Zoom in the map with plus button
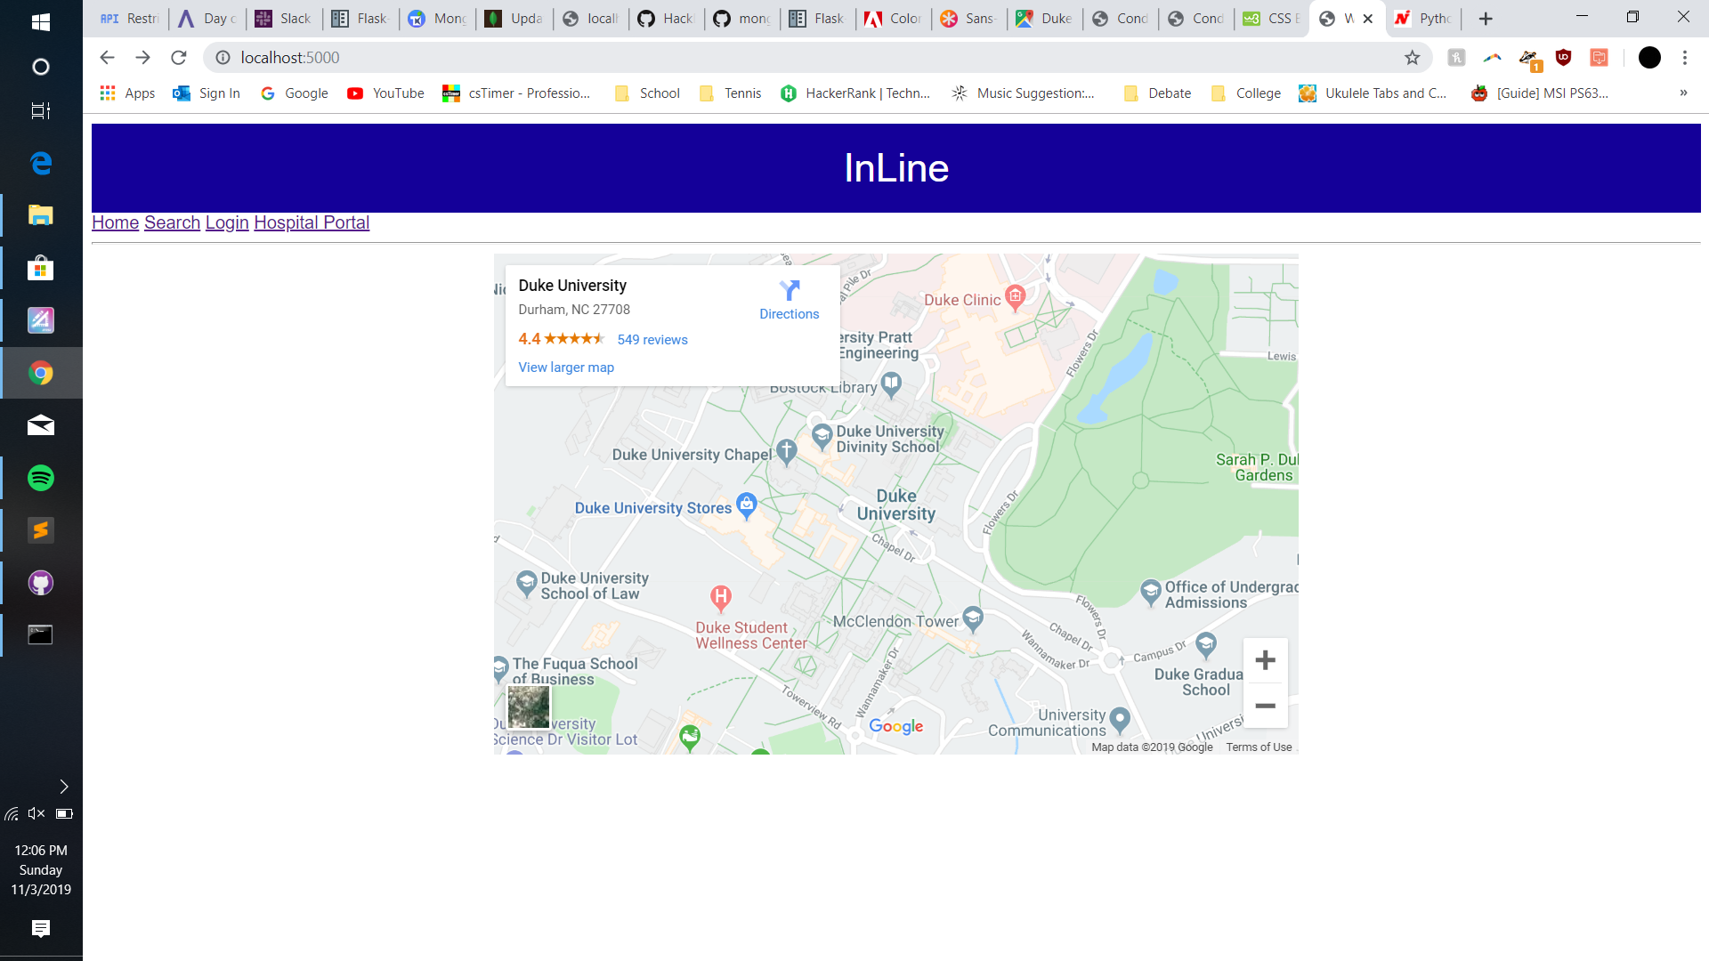Image resolution: width=1709 pixels, height=961 pixels. 1265,660
